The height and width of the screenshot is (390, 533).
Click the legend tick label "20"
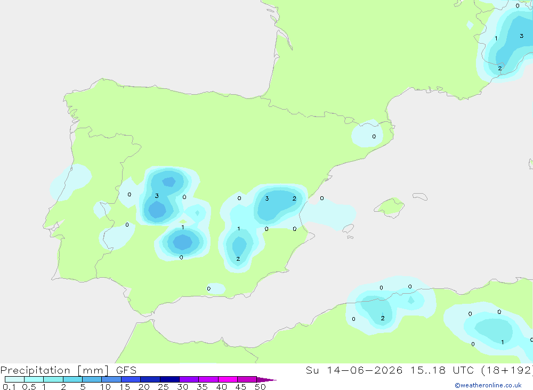[x=144, y=387]
